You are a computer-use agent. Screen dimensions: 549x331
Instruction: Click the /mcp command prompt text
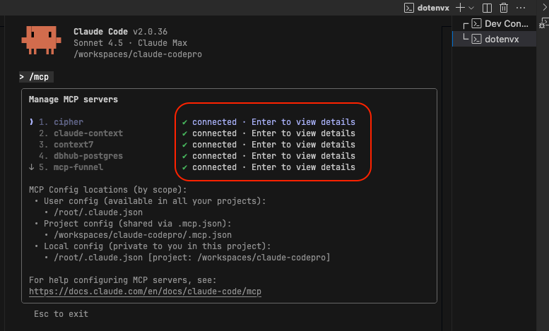point(39,77)
